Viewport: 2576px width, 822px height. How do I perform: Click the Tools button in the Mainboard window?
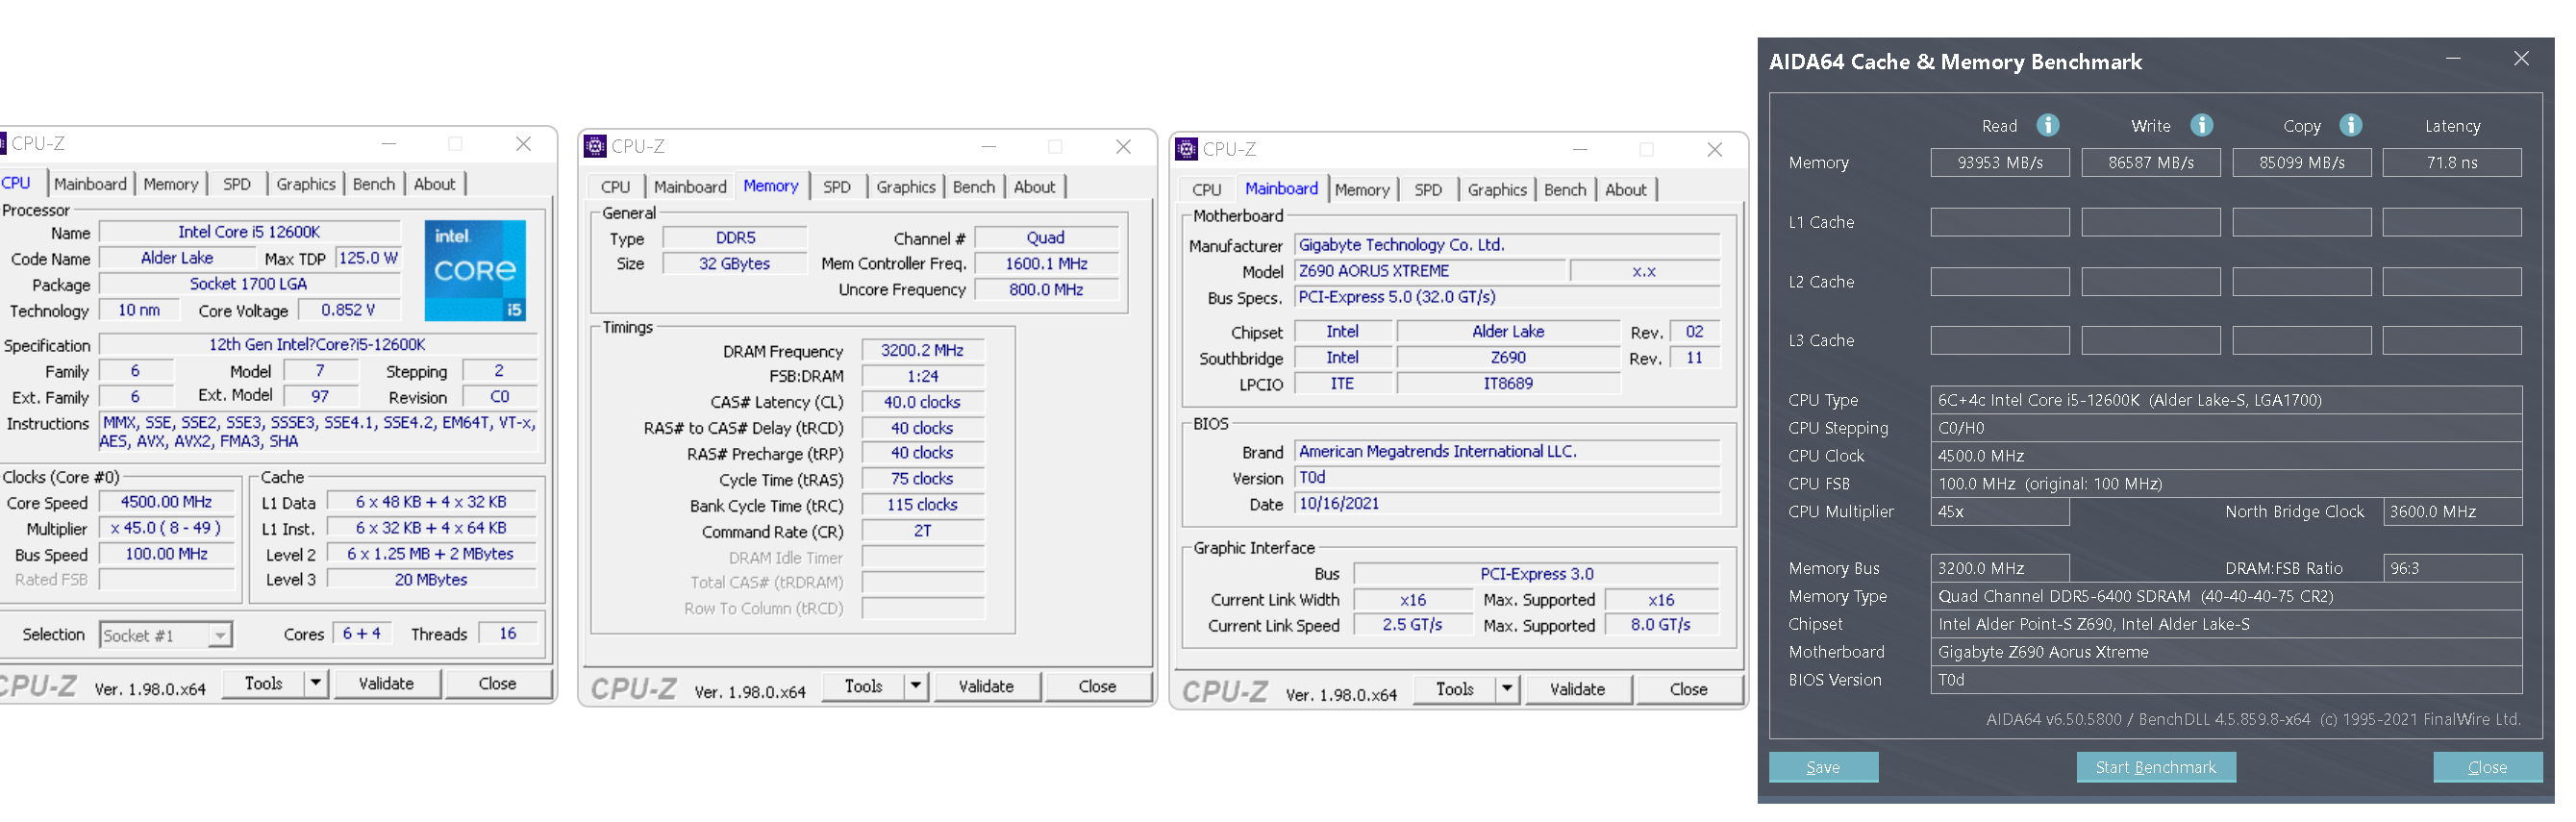tap(1455, 689)
